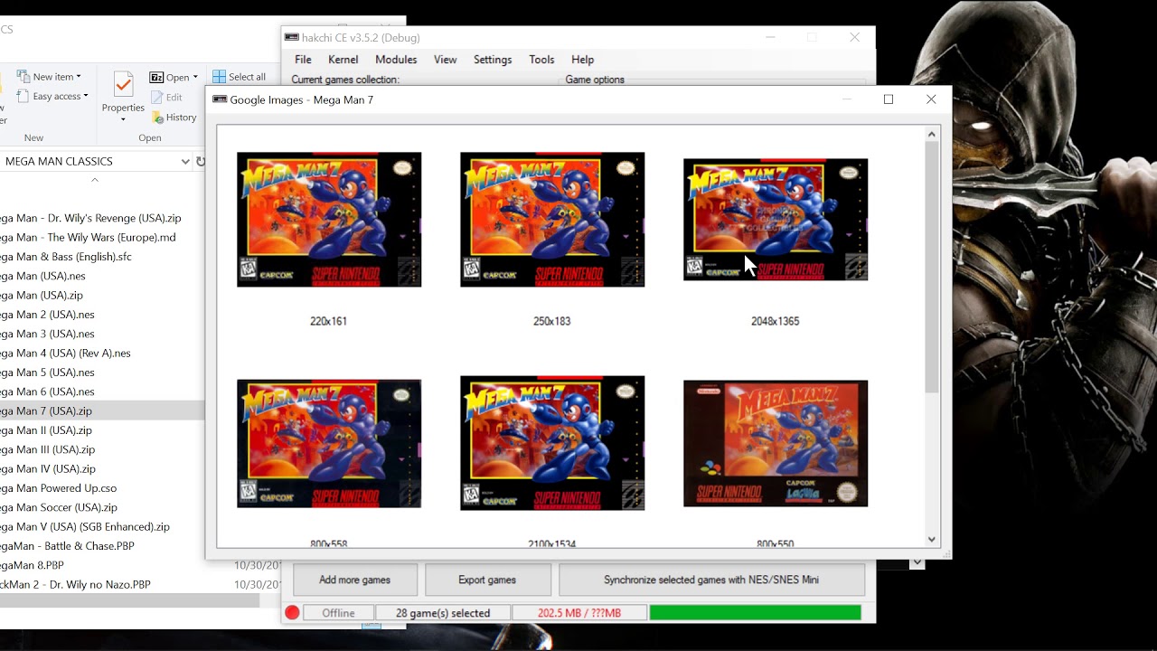Expand the Open dropdown arrow in Explorer ribbon
The width and height of the screenshot is (1157, 651).
click(195, 78)
